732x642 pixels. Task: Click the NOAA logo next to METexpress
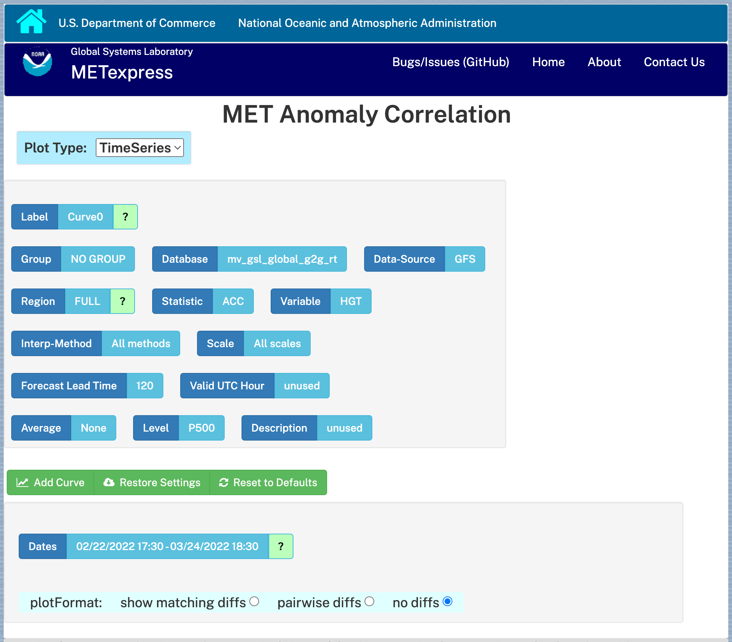point(37,62)
